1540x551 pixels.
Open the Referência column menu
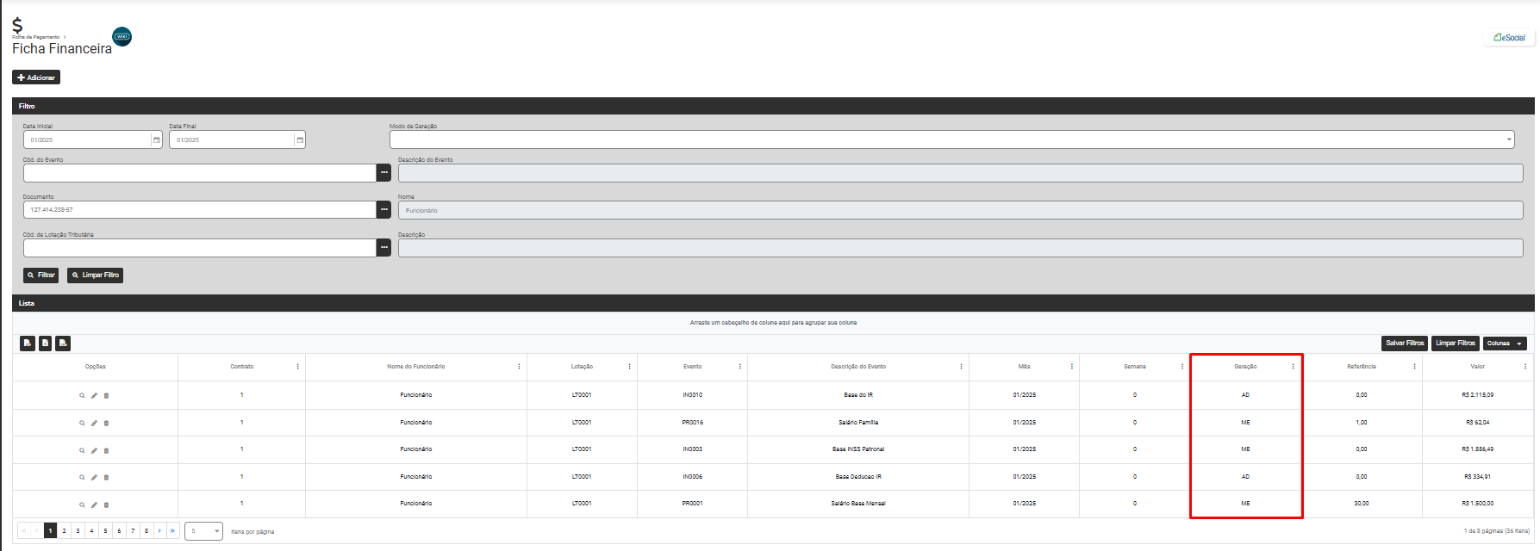pos(1414,367)
